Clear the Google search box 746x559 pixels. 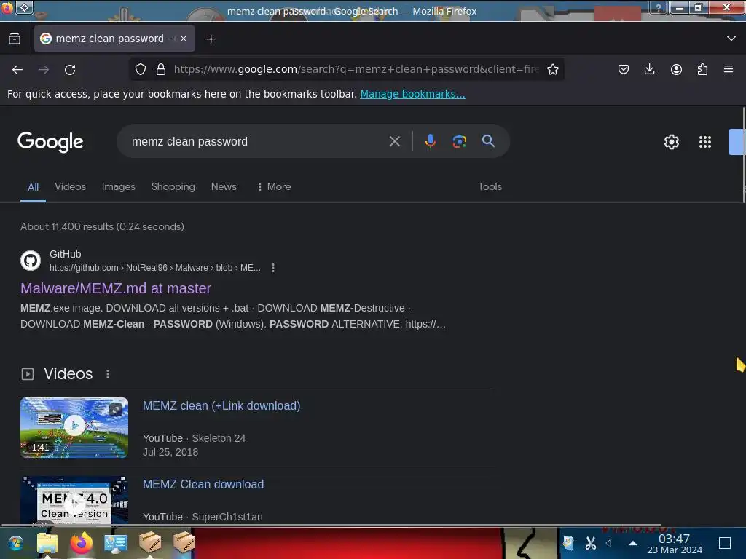tap(394, 141)
